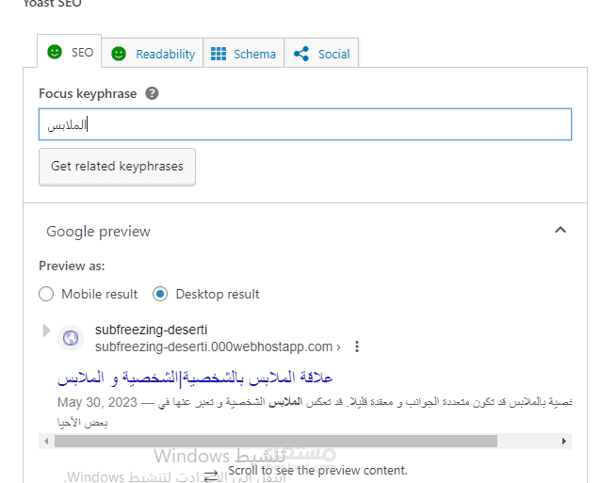Open the Focus keyphrase help question mark
The image size is (601, 483).
(152, 93)
